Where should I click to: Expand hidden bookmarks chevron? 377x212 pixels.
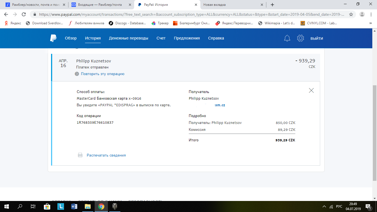coord(370,23)
